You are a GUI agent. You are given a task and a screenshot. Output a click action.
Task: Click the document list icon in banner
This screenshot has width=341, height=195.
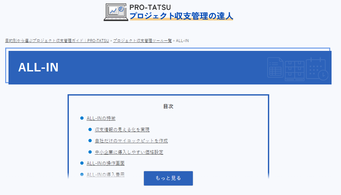pos(275,67)
